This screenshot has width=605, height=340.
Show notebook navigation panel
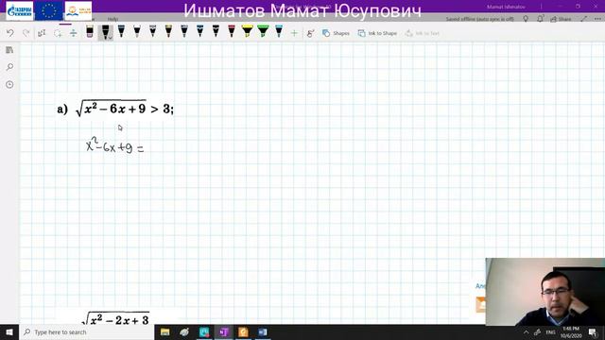pos(9,50)
